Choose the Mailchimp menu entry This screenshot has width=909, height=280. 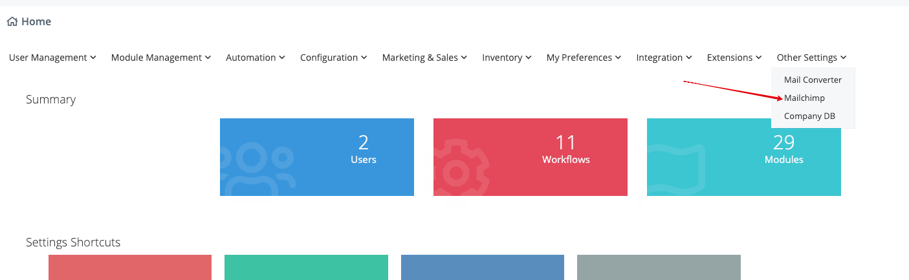click(804, 98)
